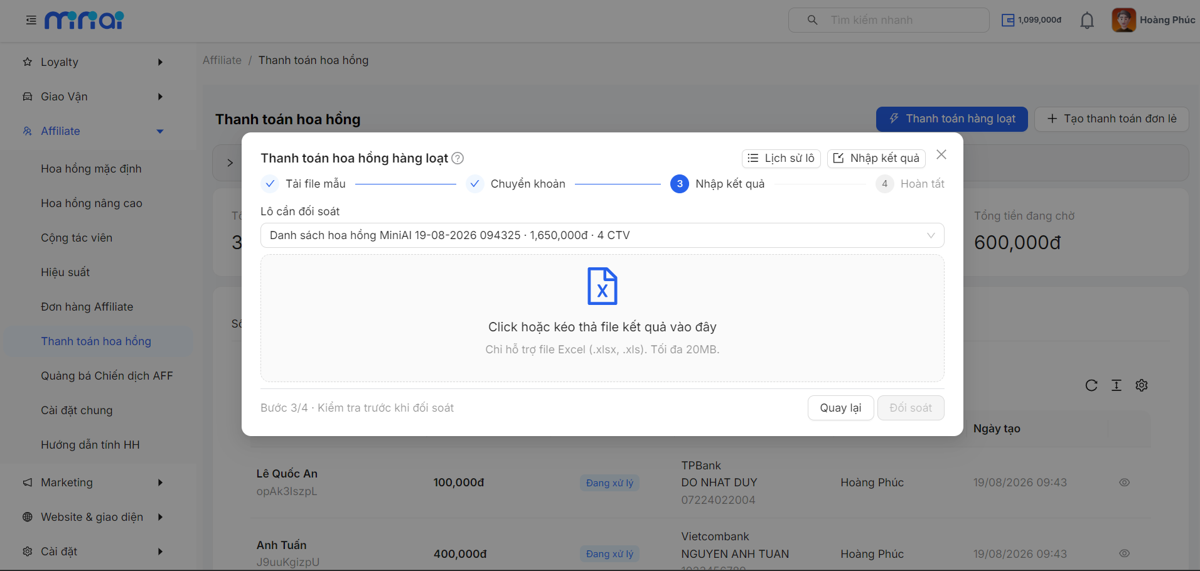1200x571 pixels.
Task: Open Hoa hồng nâng cao page
Action: pos(92,203)
